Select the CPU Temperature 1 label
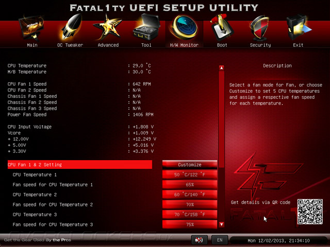 pos(35,175)
